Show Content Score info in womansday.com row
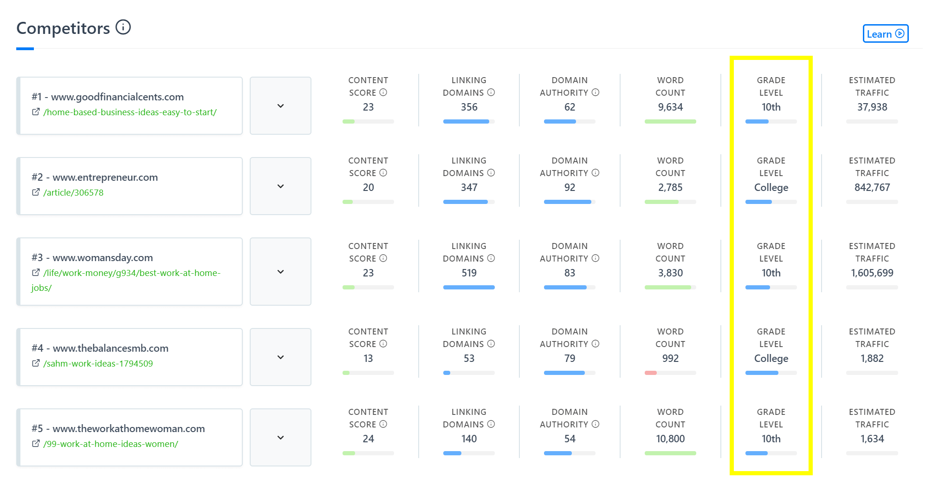The image size is (939, 479). (x=383, y=258)
